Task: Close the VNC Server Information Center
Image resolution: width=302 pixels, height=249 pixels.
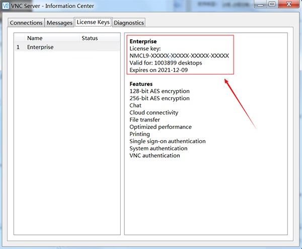Action: pyautogui.click(x=289, y=4)
